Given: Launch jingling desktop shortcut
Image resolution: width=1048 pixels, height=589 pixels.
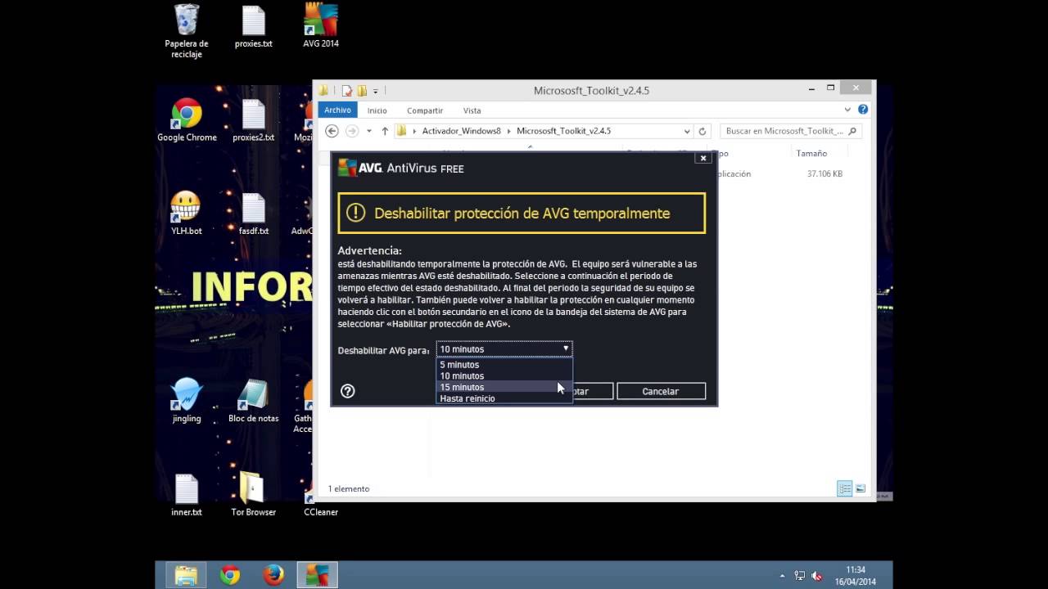Looking at the screenshot, I should (x=187, y=401).
